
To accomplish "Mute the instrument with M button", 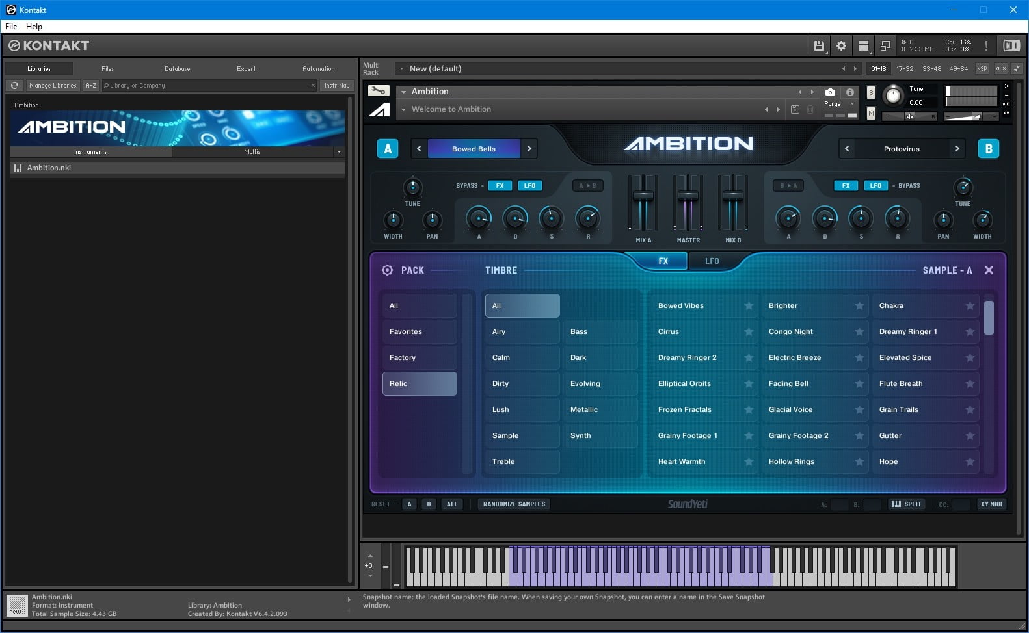I will (871, 114).
